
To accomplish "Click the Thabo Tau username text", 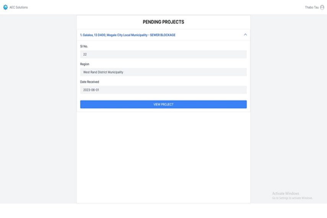I will coord(312,7).
